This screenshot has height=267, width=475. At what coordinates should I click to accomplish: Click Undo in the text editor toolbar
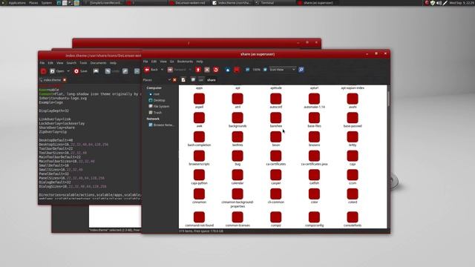click(x=112, y=71)
